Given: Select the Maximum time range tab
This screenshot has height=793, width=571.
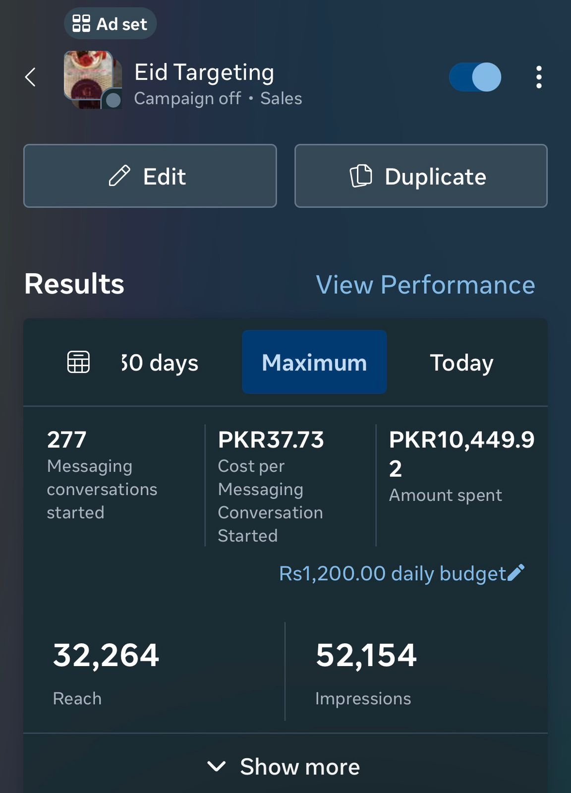Looking at the screenshot, I should tap(314, 362).
